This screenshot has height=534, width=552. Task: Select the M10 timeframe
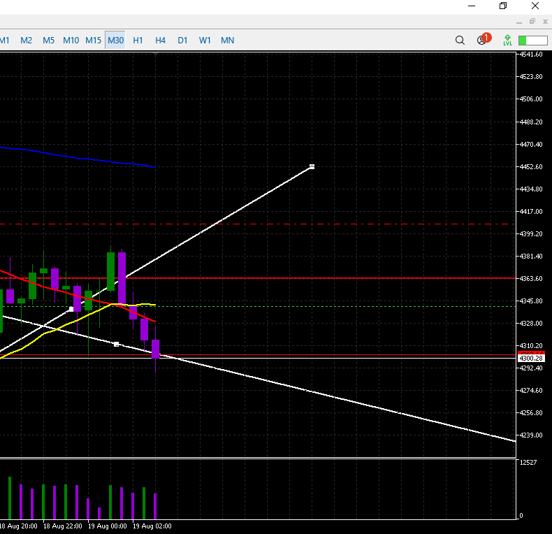[x=71, y=41]
